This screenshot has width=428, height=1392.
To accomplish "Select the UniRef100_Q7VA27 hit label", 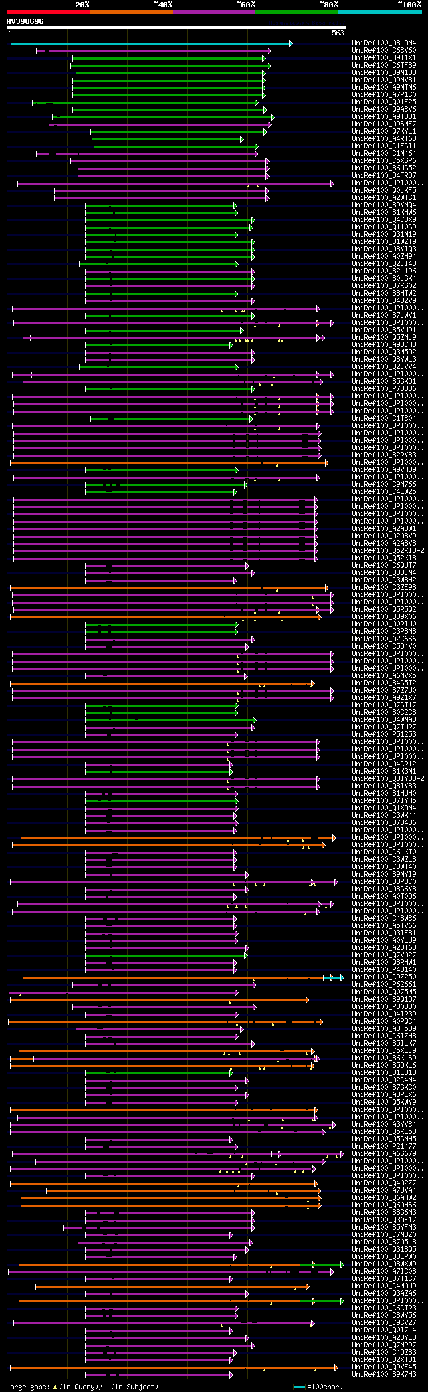I will tap(384, 955).
